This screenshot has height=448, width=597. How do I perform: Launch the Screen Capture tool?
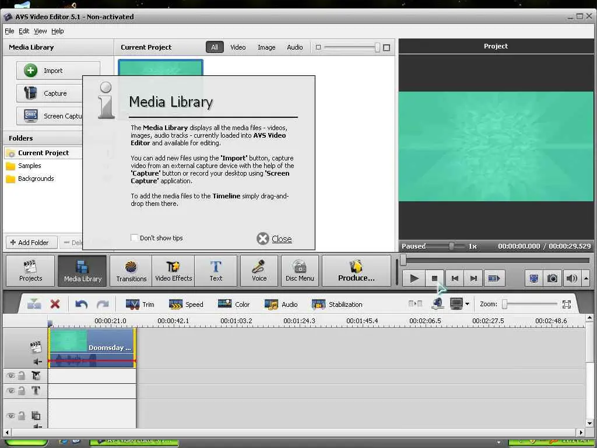click(50, 116)
